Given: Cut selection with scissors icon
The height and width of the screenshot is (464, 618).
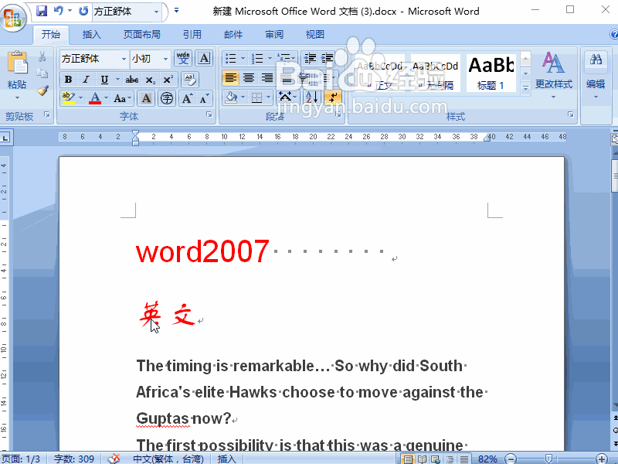Looking at the screenshot, I should pyautogui.click(x=42, y=56).
